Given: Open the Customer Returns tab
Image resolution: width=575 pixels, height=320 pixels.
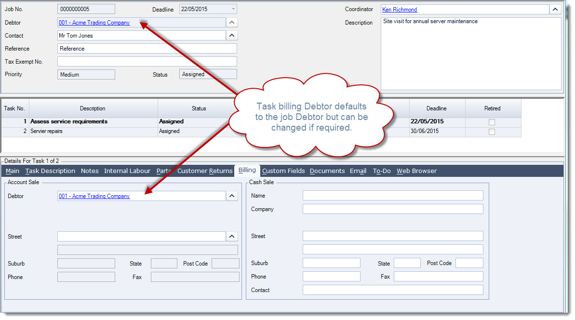Looking at the screenshot, I should point(205,171).
